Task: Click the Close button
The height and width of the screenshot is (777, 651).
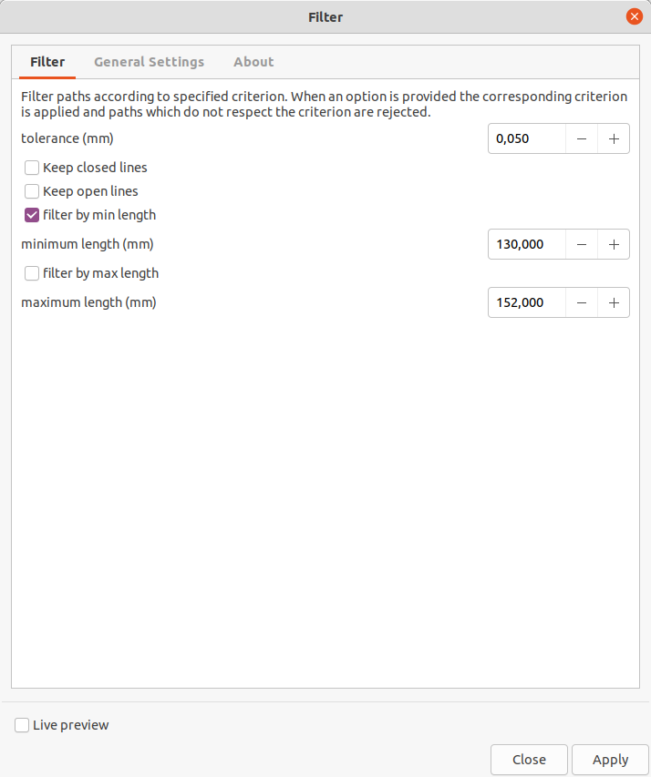Action: [529, 760]
